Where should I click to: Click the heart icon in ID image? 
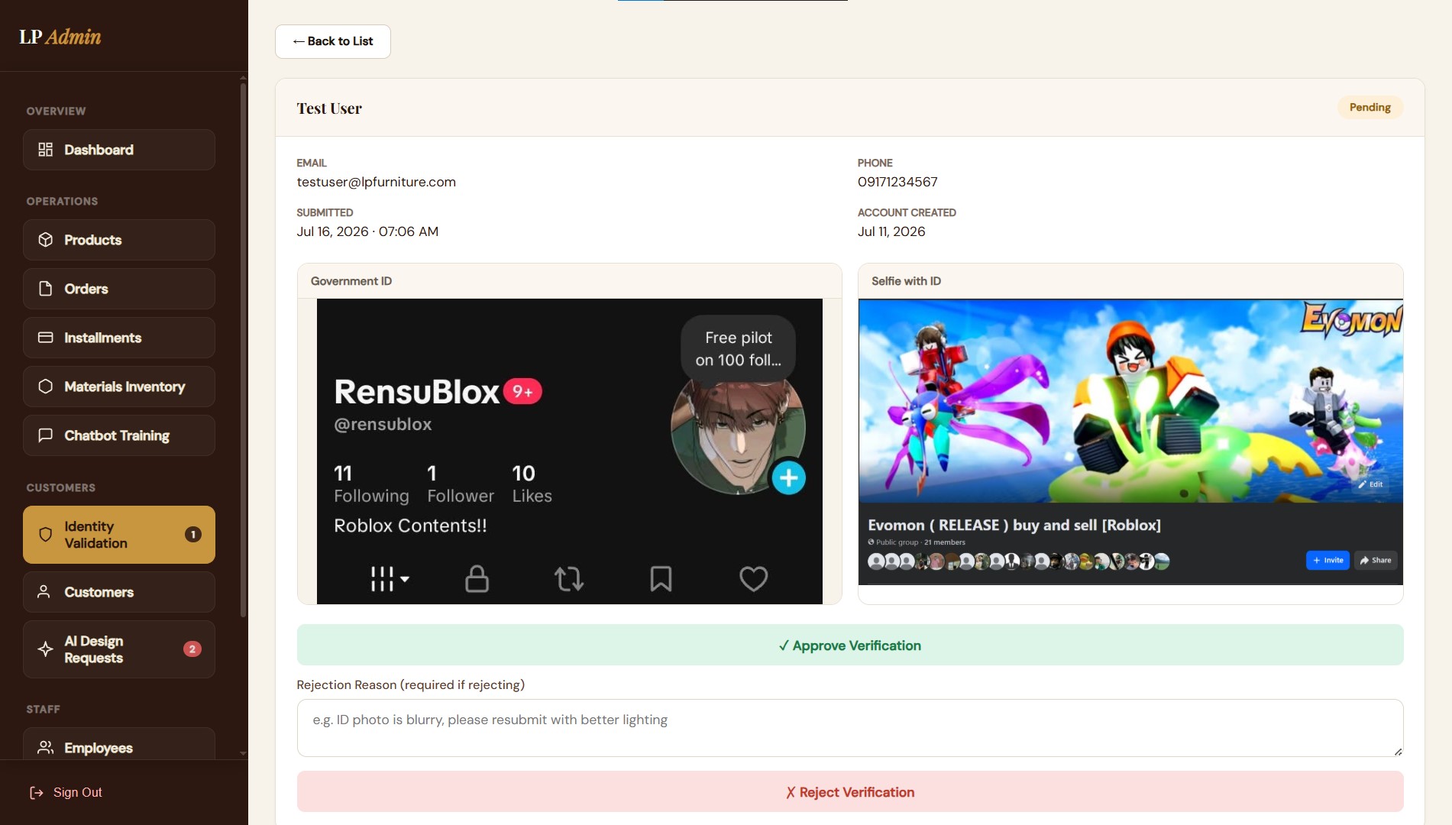pos(754,579)
